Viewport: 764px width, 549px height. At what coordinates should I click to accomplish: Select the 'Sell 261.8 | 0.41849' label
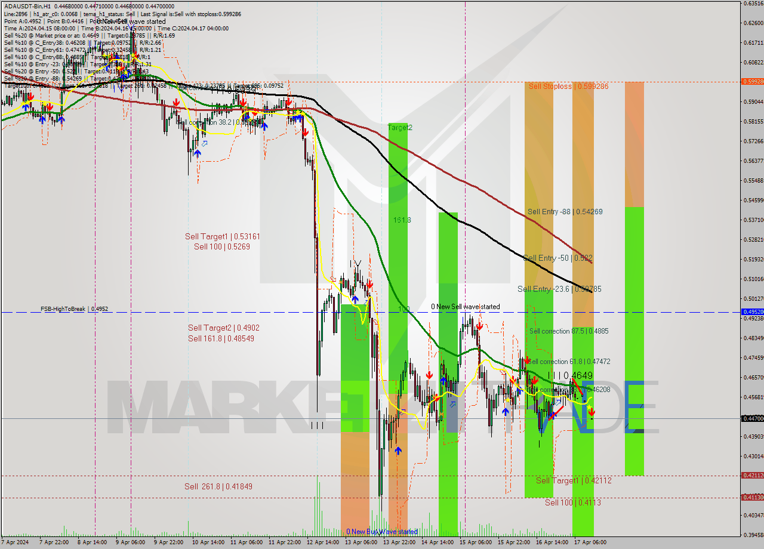(218, 486)
